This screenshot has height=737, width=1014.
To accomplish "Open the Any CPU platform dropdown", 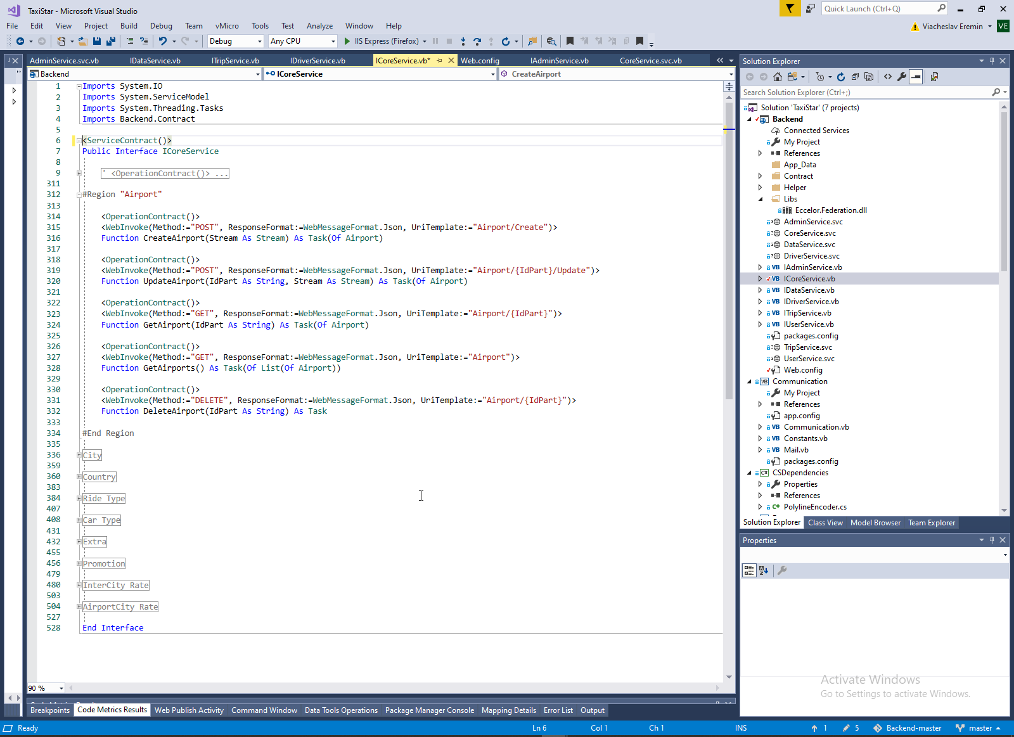I will (303, 41).
